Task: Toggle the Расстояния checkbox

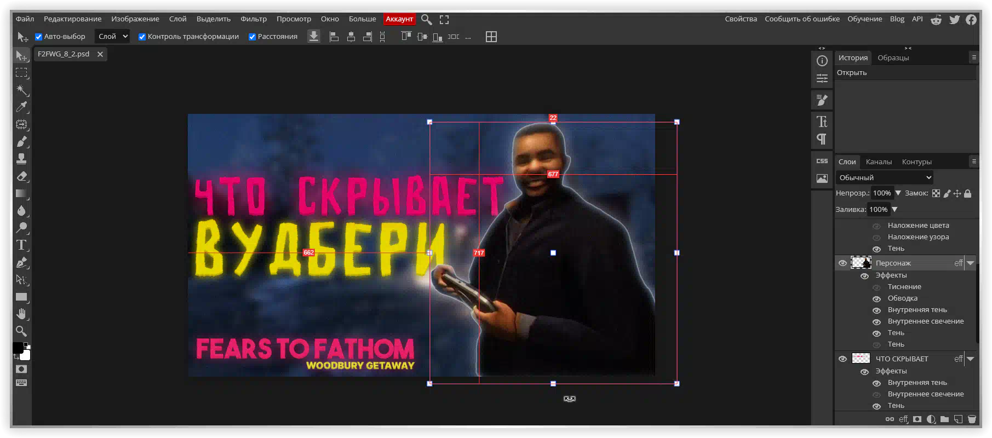Action: (x=253, y=37)
